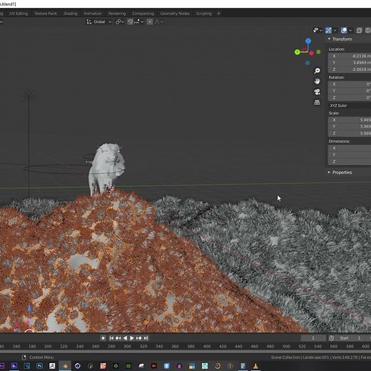Click frame 300 on the timeline ruler
The image size is (371, 371).
point(127,346)
